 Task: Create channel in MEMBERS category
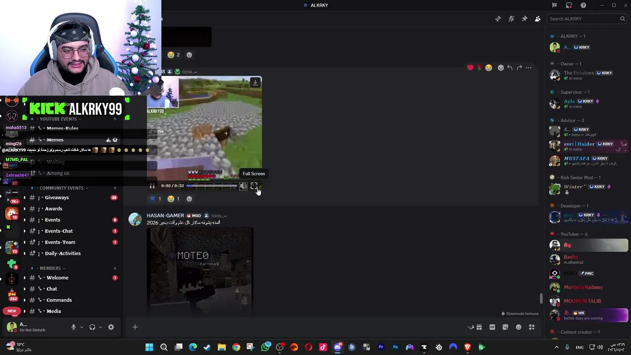pos(115,268)
